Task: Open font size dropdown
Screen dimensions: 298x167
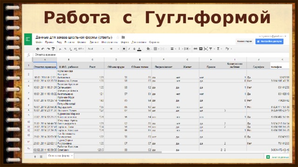Action: (x=114, y=49)
